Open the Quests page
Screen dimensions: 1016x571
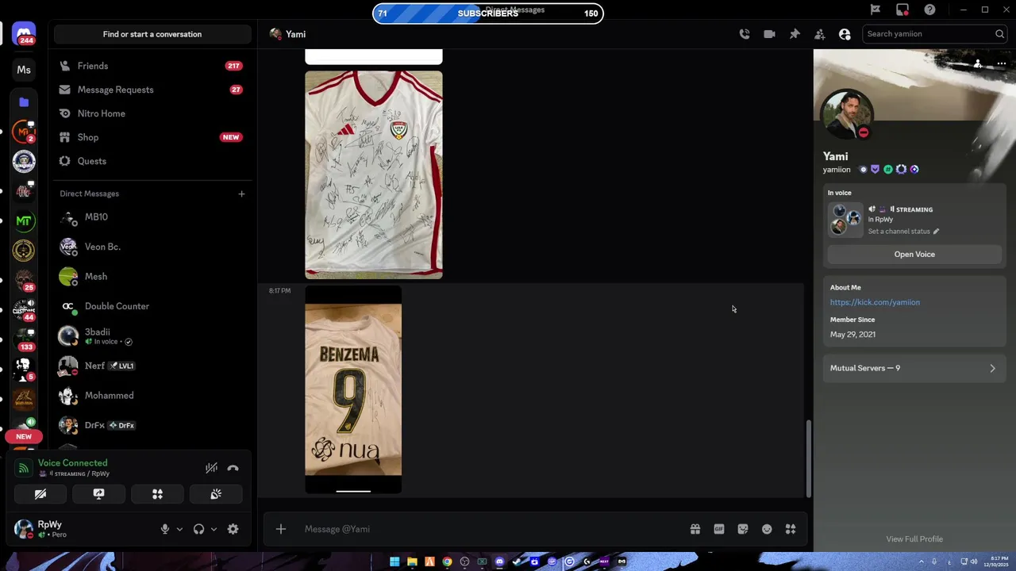coord(151,161)
